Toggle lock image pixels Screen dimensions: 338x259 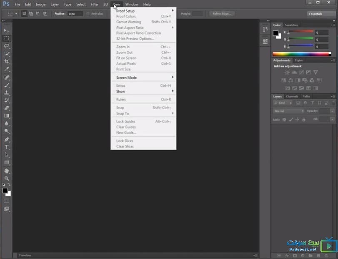tap(291, 119)
